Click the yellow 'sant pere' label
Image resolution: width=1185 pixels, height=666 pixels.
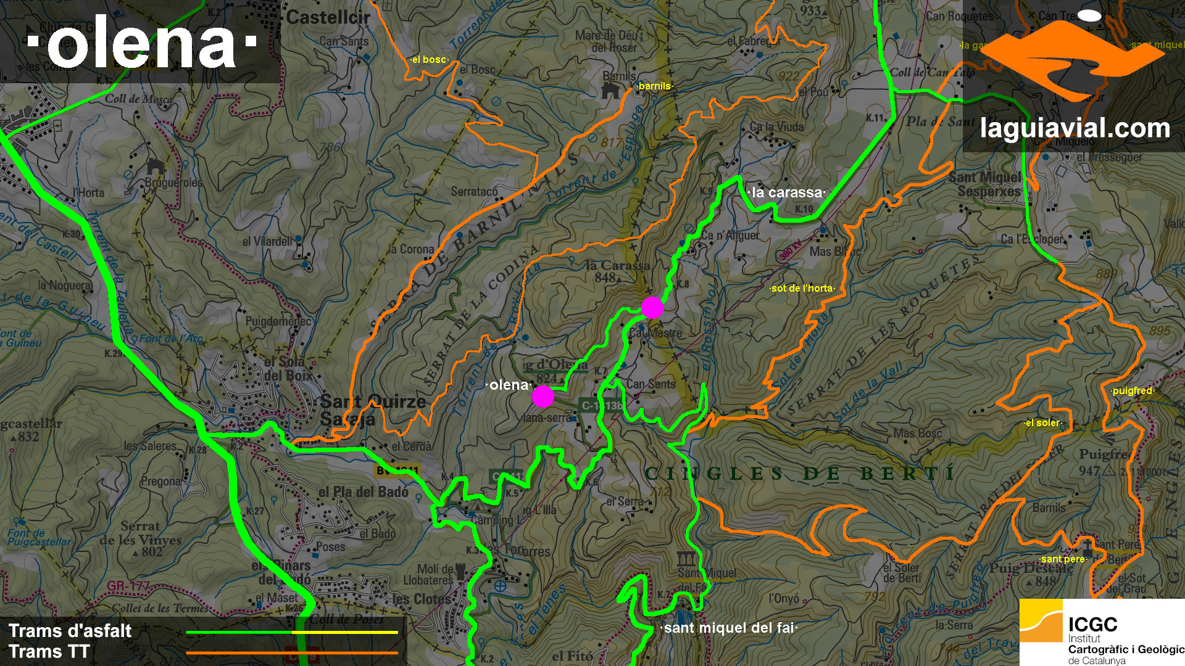[1062, 559]
